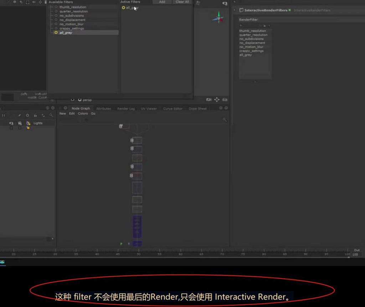Click the small arrow below RenderFilter list
Viewport: 365px width, 307px height.
(x=255, y=82)
